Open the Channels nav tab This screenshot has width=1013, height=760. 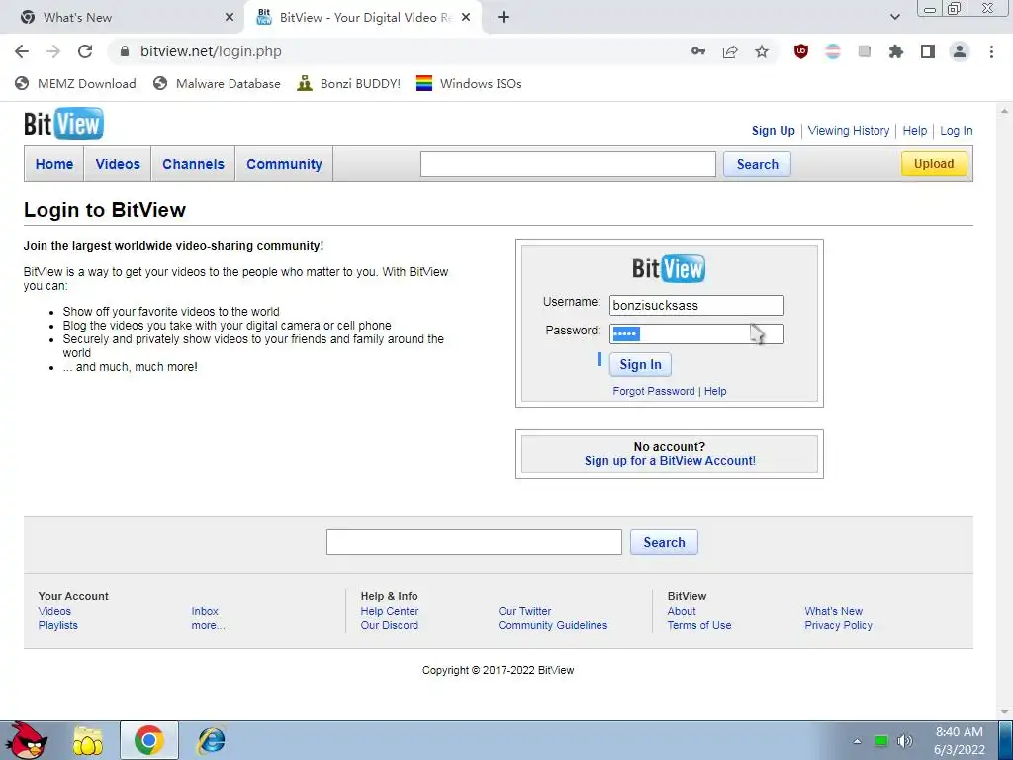[x=193, y=164]
